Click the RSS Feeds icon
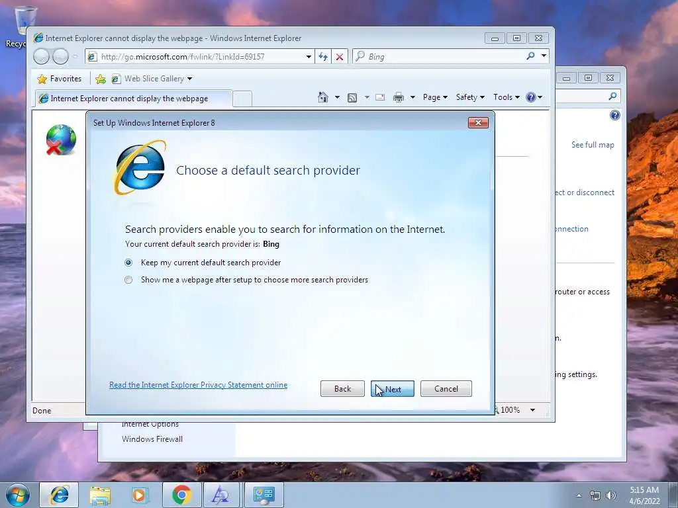 [x=352, y=98]
